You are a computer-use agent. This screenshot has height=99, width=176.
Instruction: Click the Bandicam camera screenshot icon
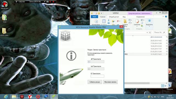[x=47, y=2]
